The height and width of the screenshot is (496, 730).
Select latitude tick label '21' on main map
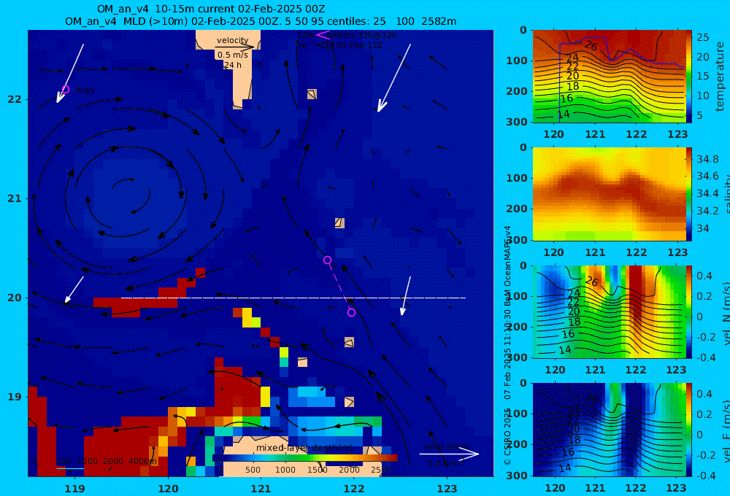coord(15,198)
